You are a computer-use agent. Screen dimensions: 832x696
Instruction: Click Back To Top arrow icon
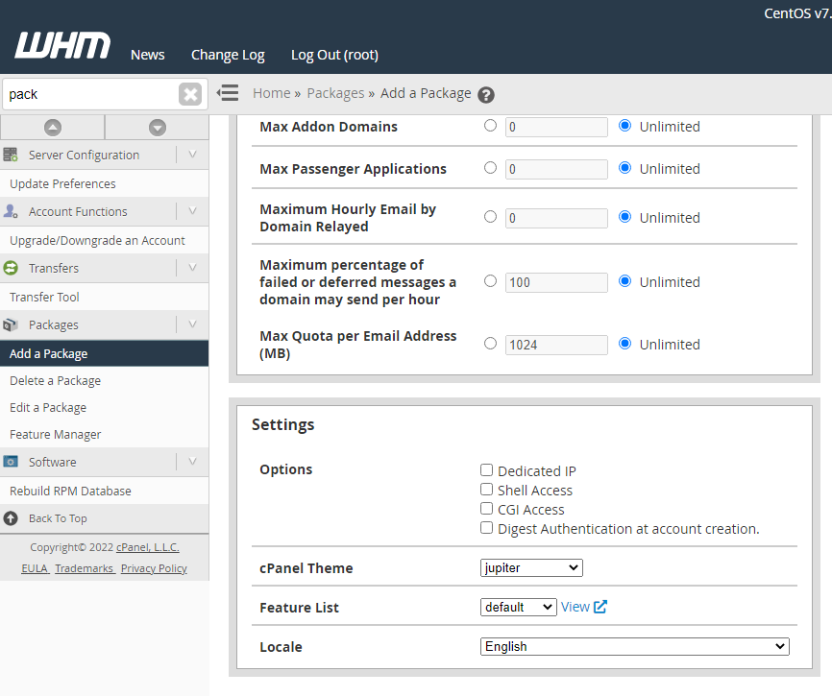(x=11, y=518)
